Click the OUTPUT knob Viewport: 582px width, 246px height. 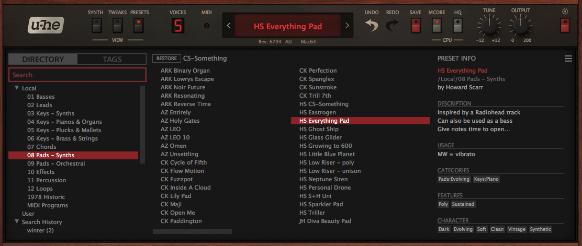(x=520, y=26)
